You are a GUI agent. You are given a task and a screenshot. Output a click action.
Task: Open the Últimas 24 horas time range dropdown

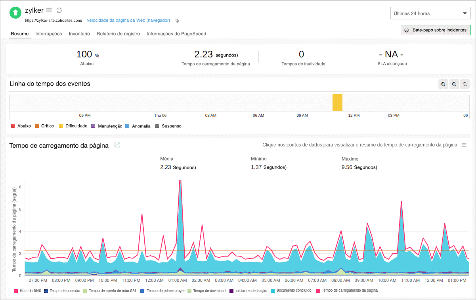coord(430,13)
